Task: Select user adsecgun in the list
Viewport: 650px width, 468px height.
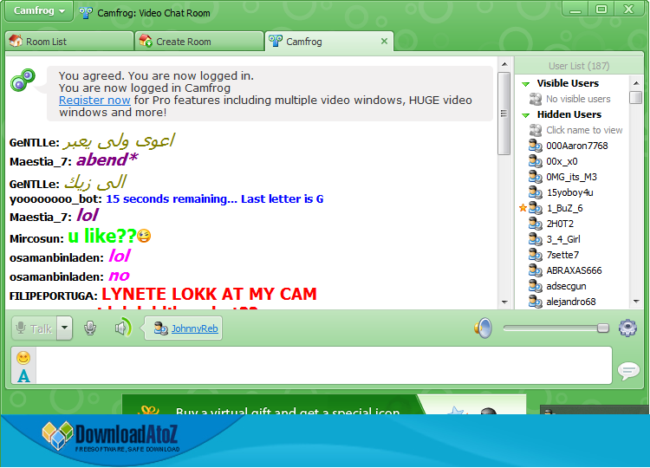Action: [x=566, y=287]
